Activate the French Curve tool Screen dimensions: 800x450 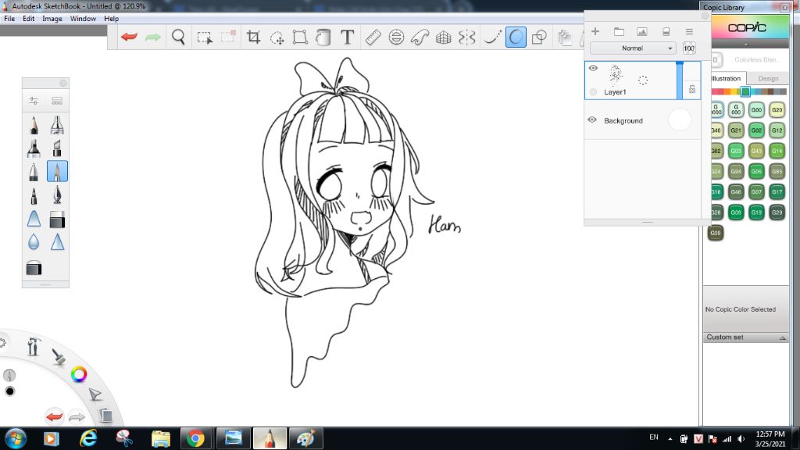click(420, 37)
